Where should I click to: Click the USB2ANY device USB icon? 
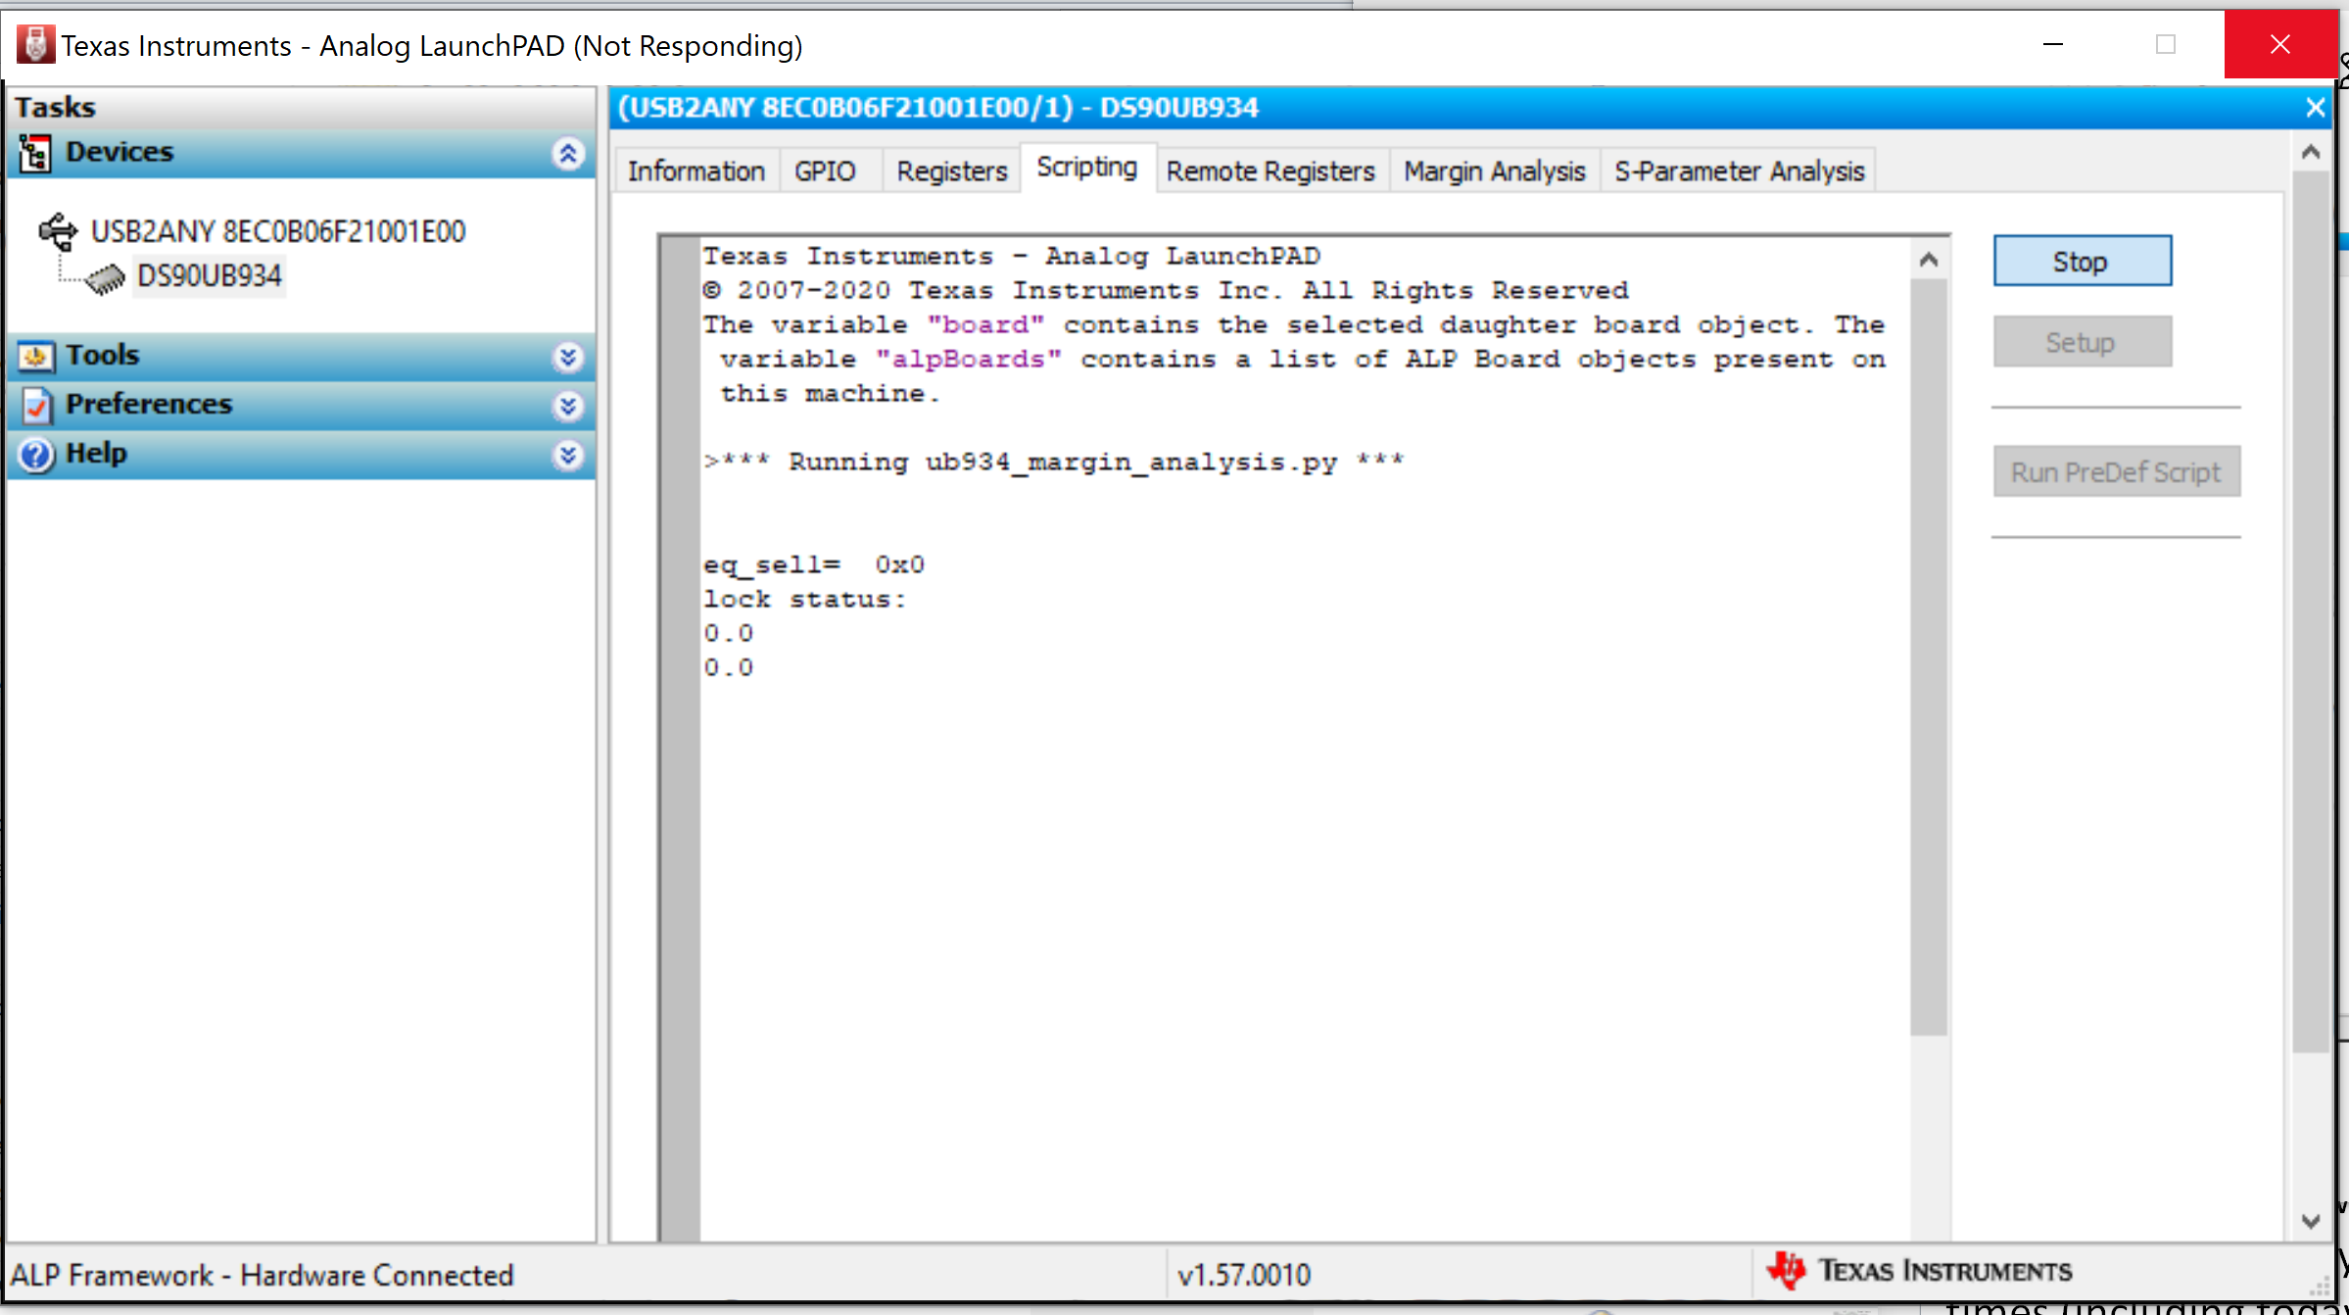tap(58, 231)
